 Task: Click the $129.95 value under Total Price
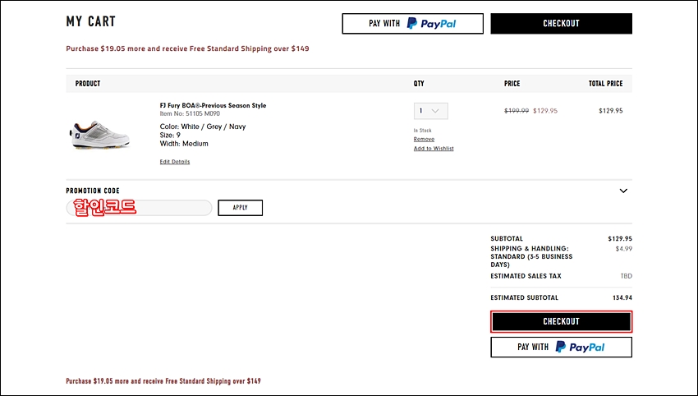(611, 111)
